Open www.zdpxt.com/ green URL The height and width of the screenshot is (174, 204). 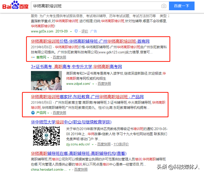[78, 84]
